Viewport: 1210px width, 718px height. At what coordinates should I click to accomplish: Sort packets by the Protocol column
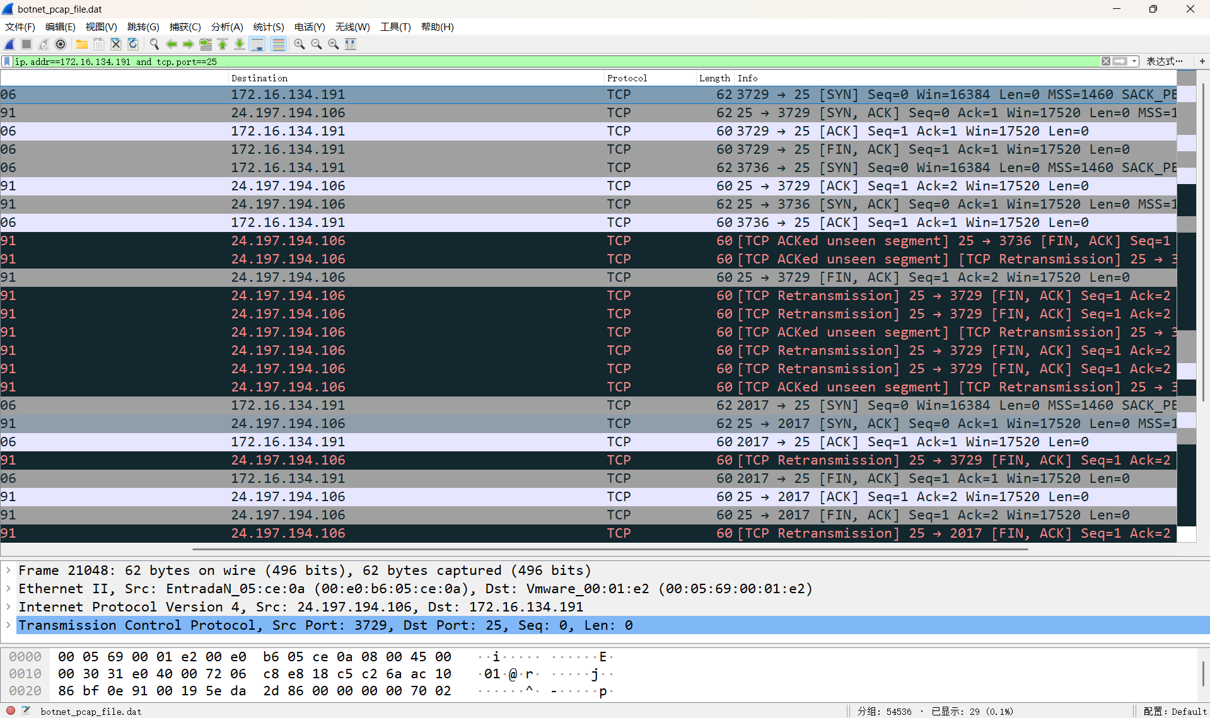pyautogui.click(x=649, y=78)
